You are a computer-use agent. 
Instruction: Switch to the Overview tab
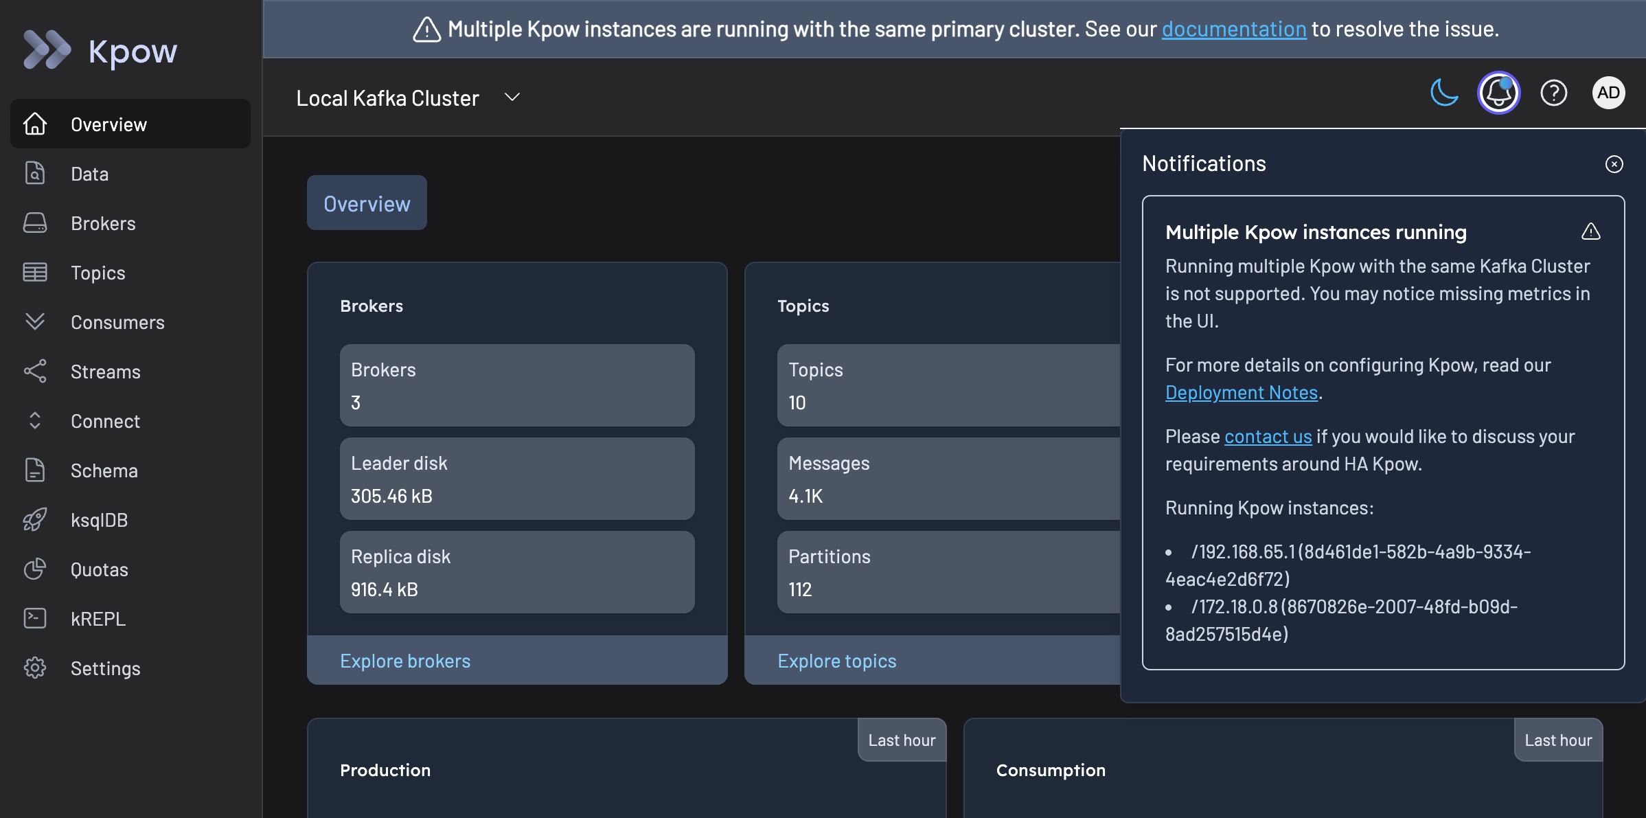[366, 203]
